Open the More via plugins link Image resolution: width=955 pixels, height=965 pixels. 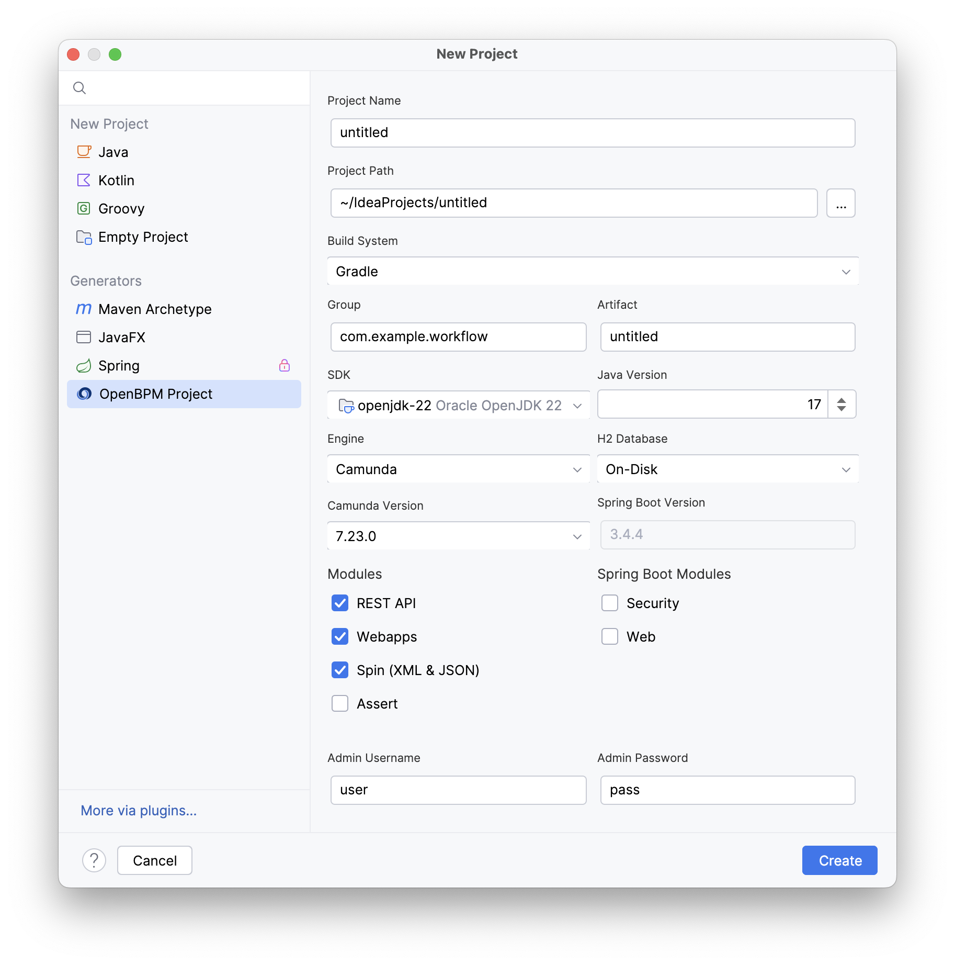click(139, 810)
